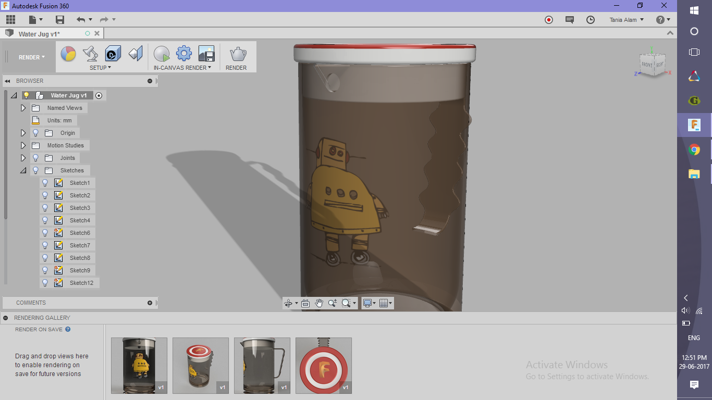The image size is (712, 400).
Task: Select Sketch12 in the browser tree
Action: click(81, 283)
